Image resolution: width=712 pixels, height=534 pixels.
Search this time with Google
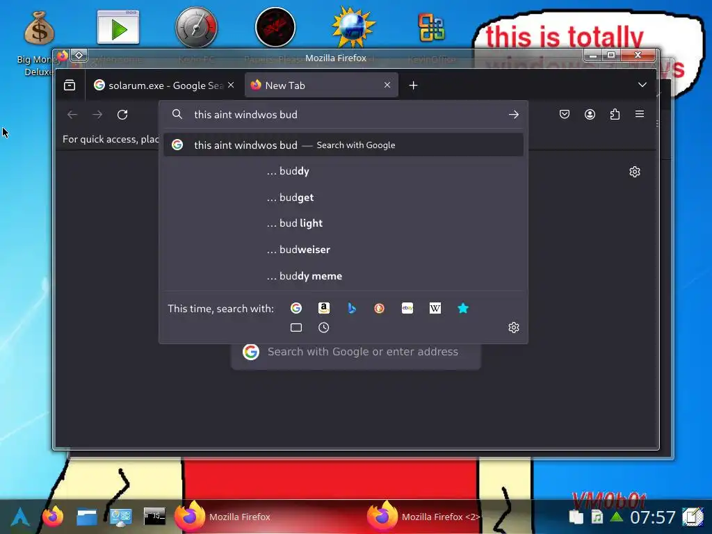pyautogui.click(x=296, y=308)
